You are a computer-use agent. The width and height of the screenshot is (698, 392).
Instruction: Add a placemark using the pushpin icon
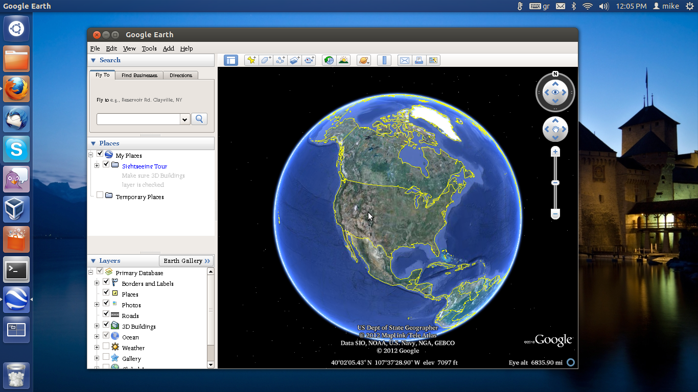pos(251,60)
